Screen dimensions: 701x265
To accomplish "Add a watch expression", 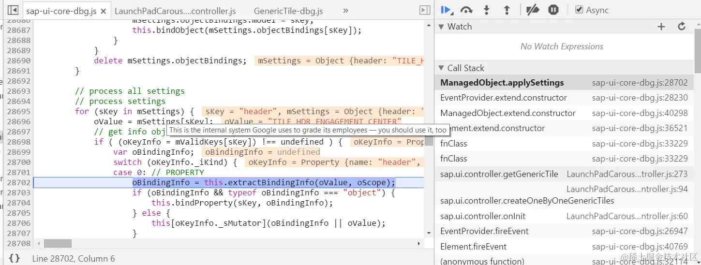I will tap(661, 27).
